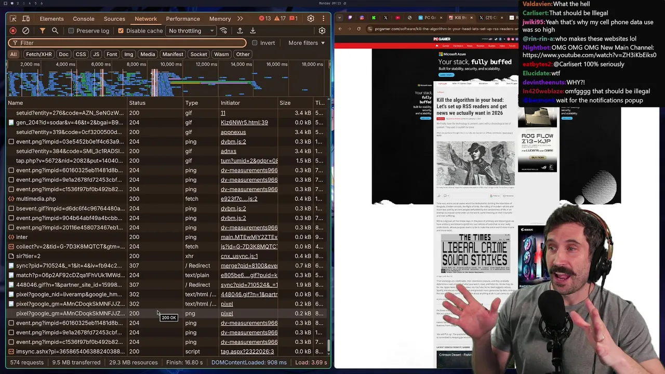Open the DevTools three-dot customize menu
The width and height of the screenshot is (665, 374).
point(323,19)
